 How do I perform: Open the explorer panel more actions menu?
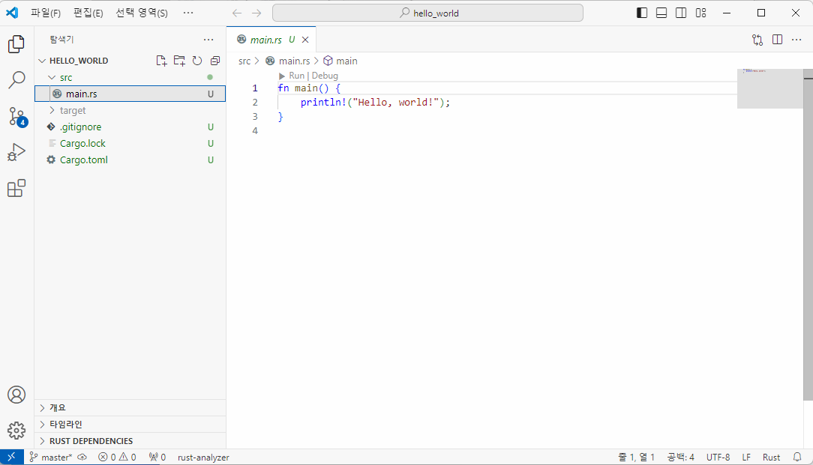pos(208,40)
